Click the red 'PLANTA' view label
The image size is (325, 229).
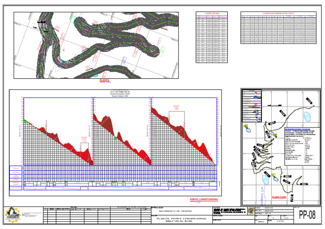pyautogui.click(x=104, y=80)
